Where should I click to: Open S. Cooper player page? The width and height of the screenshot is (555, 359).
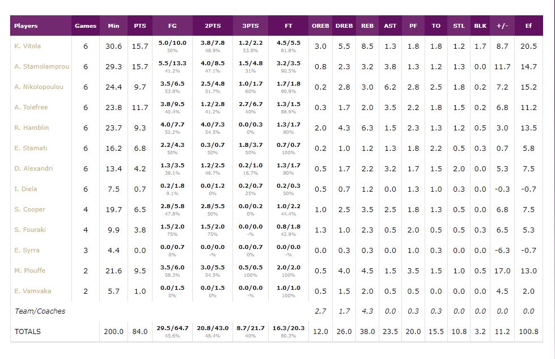pos(30,209)
